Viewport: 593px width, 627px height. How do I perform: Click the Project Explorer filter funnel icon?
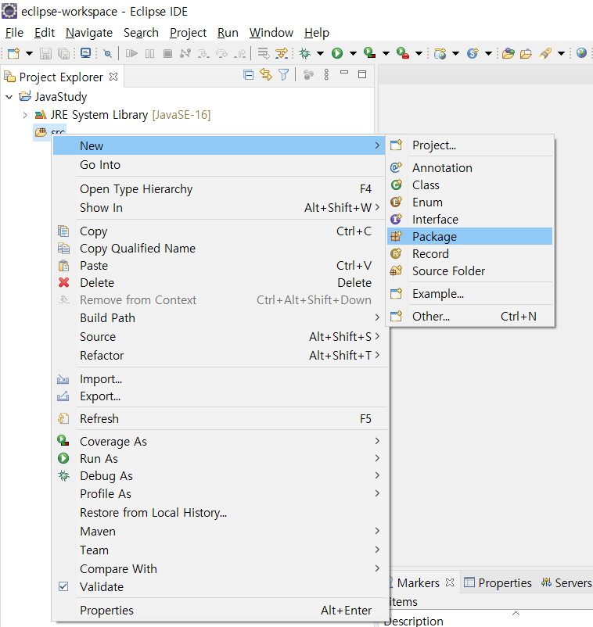point(283,75)
